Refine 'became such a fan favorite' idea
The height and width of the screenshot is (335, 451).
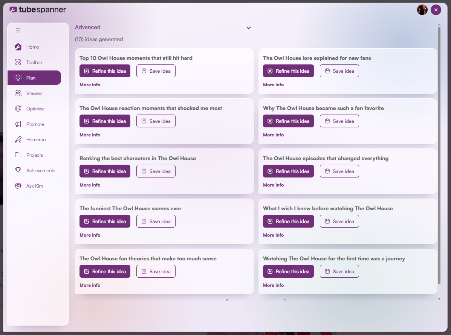(x=288, y=121)
